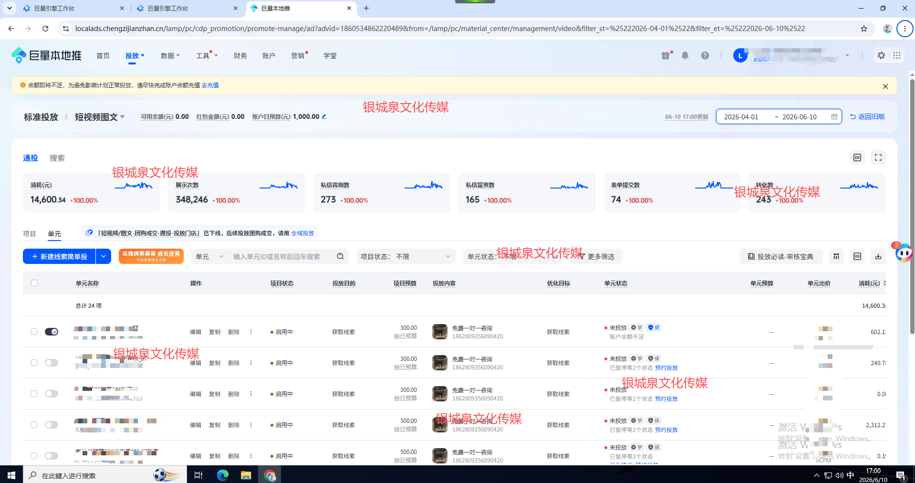915x483 pixels.
Task: Open 投放必读-审核宝典 button
Action: tap(781, 256)
